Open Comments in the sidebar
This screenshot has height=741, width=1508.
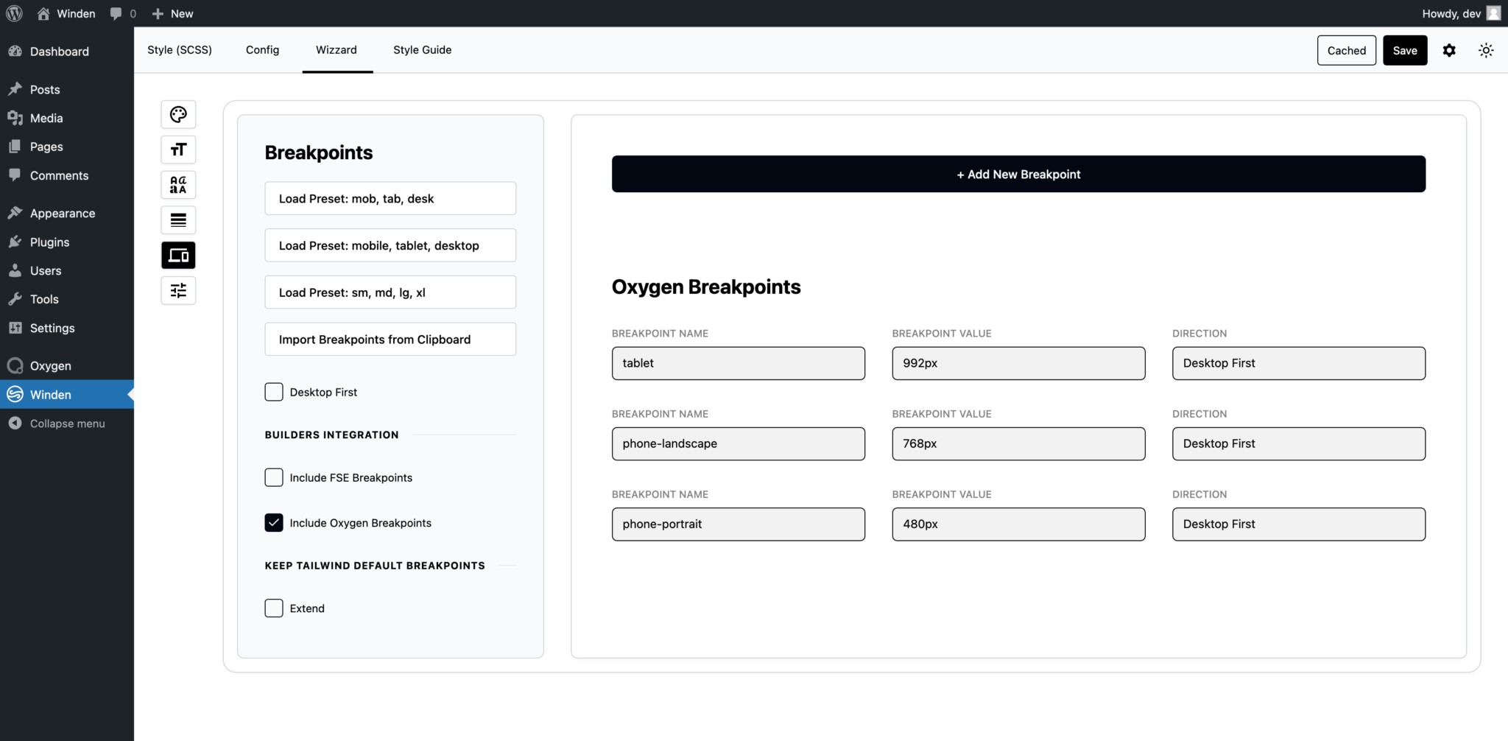(67, 175)
